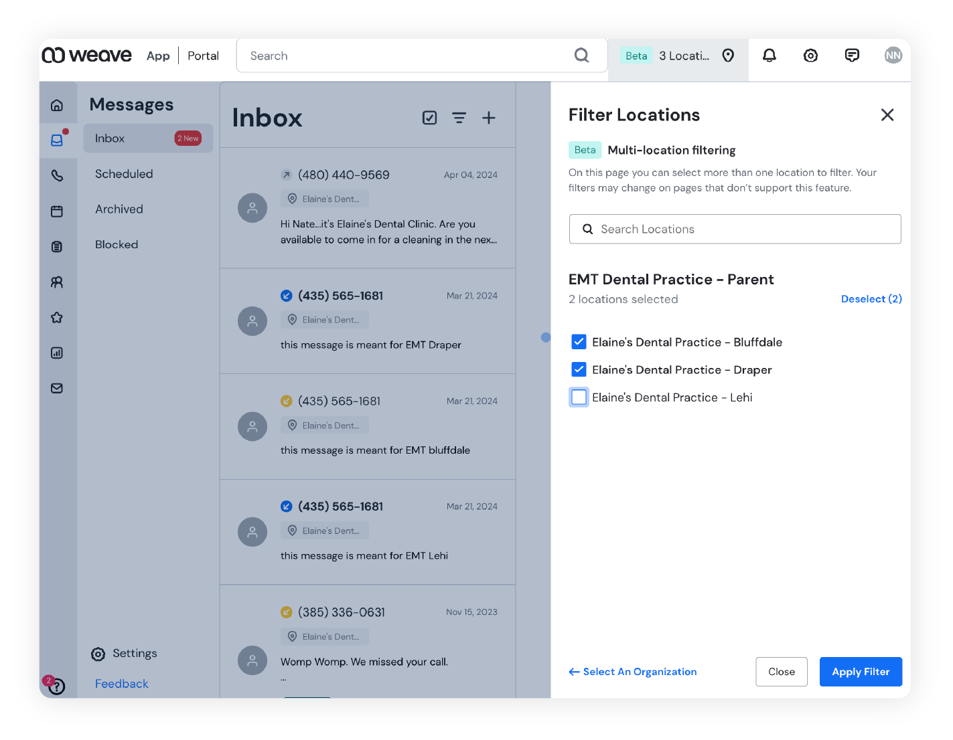
Task: Open the inbox filter lines icon
Action: pyautogui.click(x=459, y=118)
